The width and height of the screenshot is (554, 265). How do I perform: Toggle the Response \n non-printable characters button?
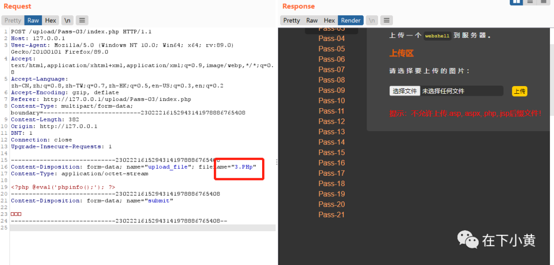(372, 21)
